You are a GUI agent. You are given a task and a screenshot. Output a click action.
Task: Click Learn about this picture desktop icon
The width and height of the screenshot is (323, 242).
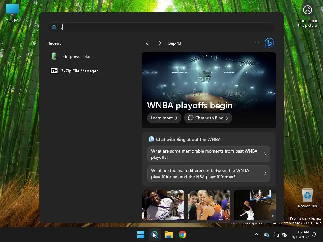pos(307,16)
